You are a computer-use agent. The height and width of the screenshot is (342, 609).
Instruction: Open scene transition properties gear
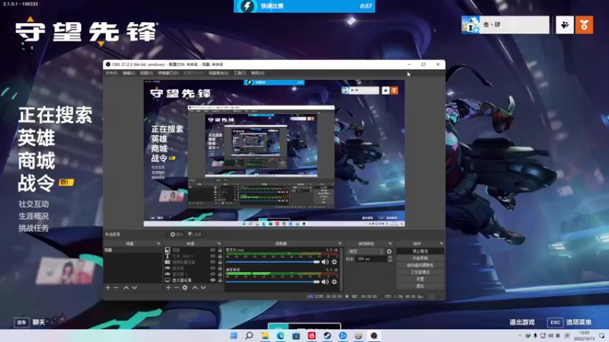(389, 252)
